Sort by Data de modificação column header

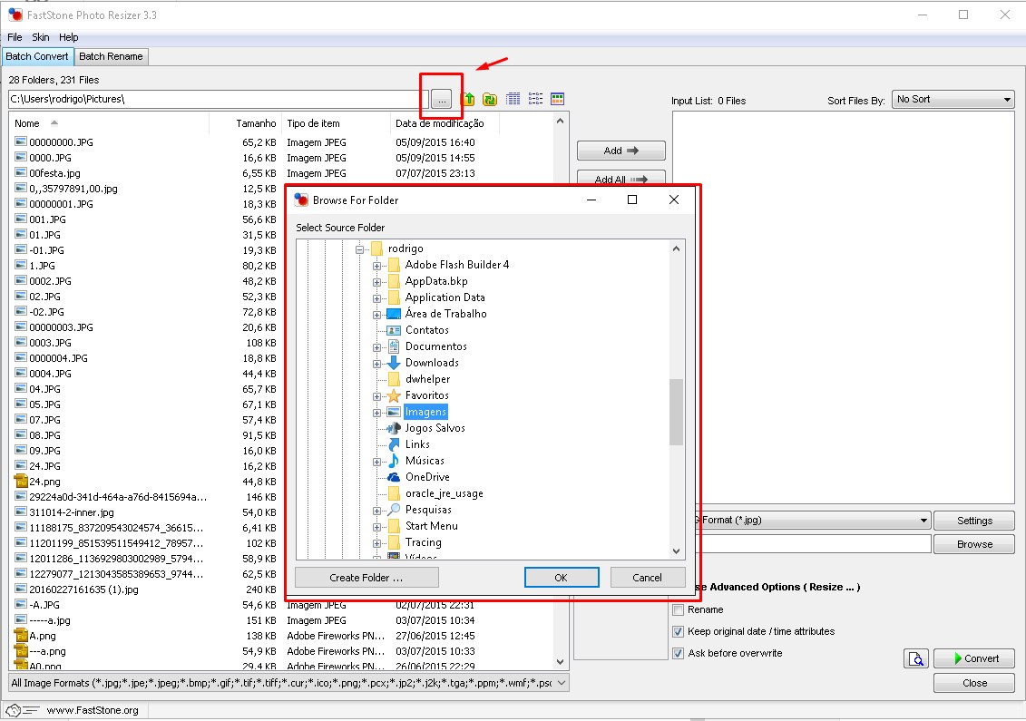445,123
